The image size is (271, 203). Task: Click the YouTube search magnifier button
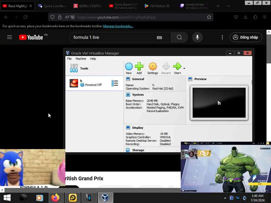(179, 37)
